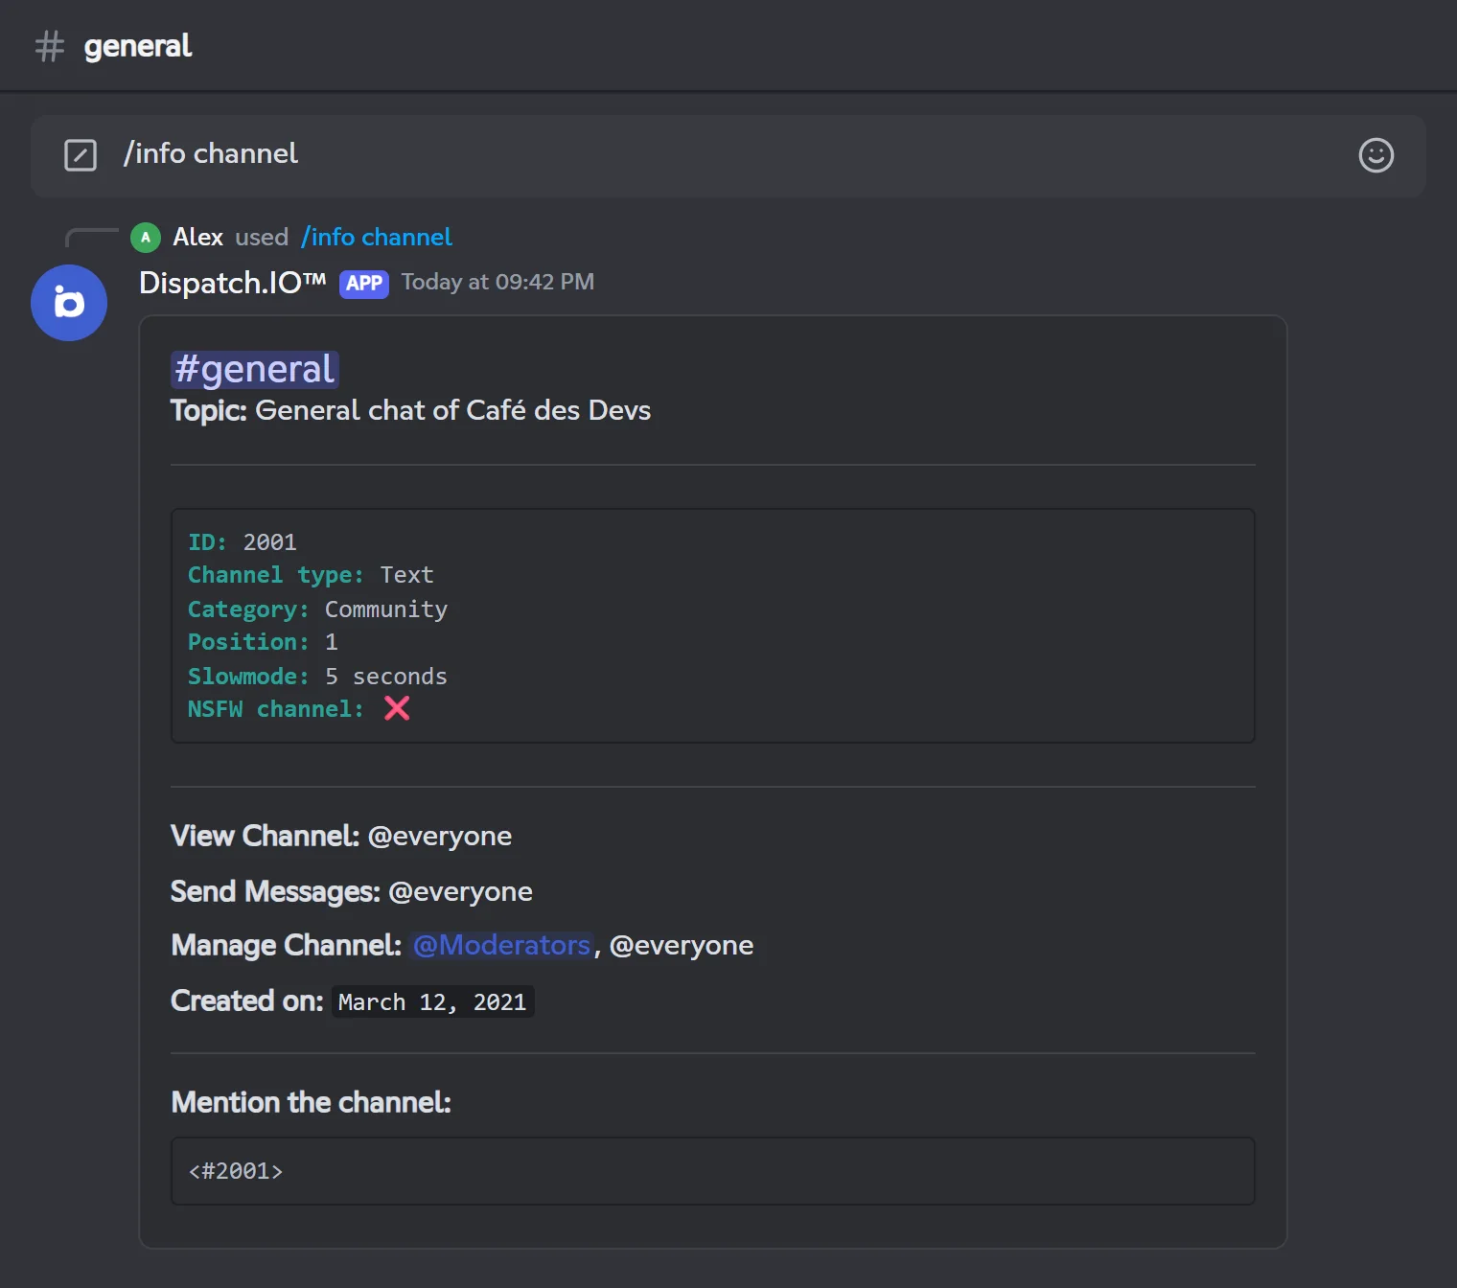This screenshot has width=1457, height=1288.
Task: Click the Created on: label
Action: (x=247, y=1001)
